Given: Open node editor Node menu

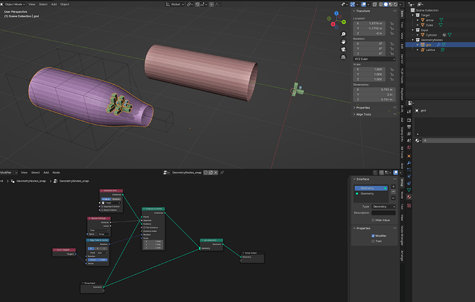Looking at the screenshot, I should pyautogui.click(x=56, y=173).
